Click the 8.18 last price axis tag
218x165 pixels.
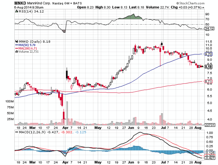click(x=208, y=67)
